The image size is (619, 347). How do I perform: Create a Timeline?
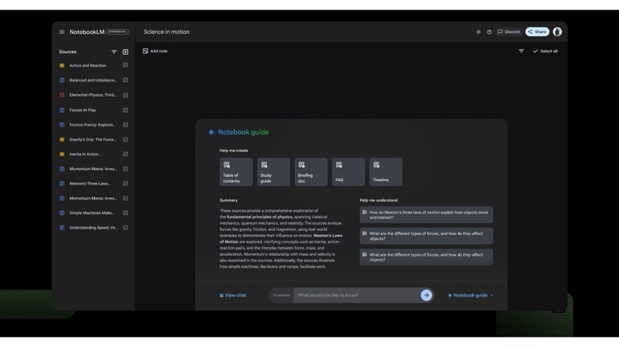pos(386,172)
